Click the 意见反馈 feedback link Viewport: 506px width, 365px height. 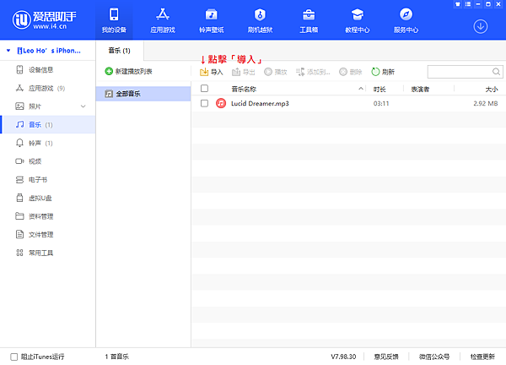click(386, 357)
